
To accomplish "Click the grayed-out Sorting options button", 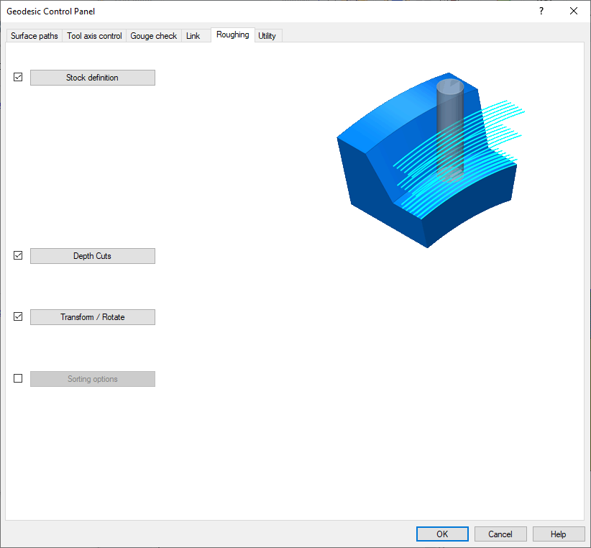I will point(92,379).
